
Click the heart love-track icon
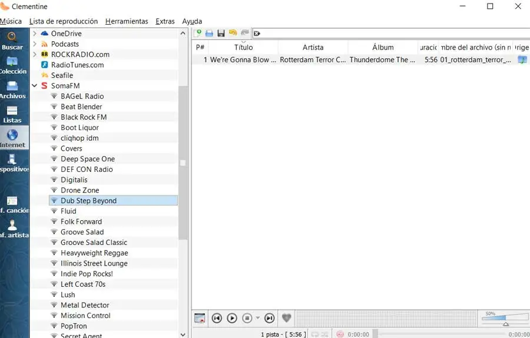click(x=286, y=318)
